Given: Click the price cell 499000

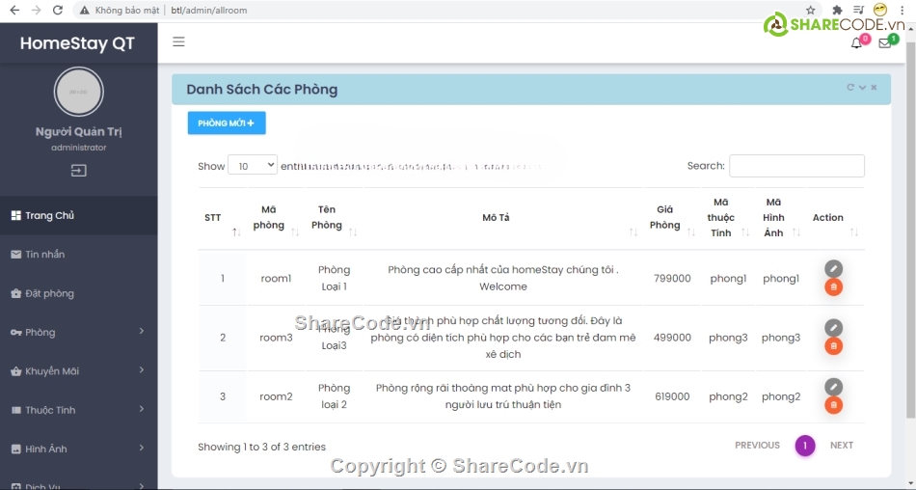Looking at the screenshot, I should (x=672, y=338).
